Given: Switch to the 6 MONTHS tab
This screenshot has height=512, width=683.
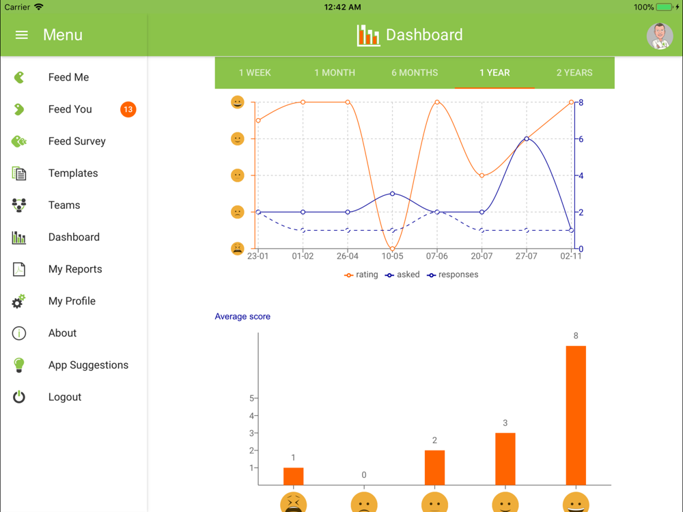Looking at the screenshot, I should click(x=415, y=73).
